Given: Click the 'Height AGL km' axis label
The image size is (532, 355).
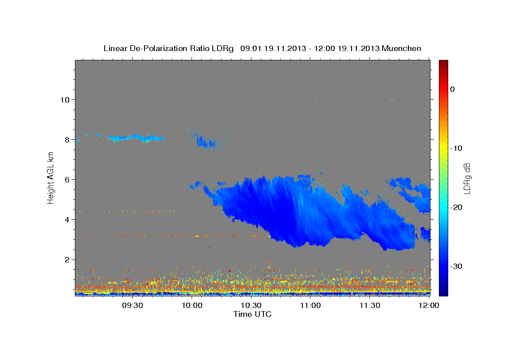Looking at the screenshot, I should 51,177.
